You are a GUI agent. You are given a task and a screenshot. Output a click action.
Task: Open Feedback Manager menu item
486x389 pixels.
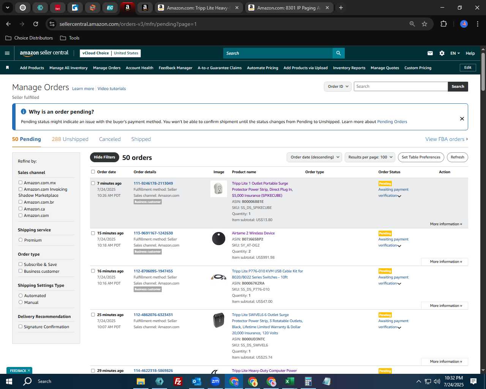pos(175,68)
